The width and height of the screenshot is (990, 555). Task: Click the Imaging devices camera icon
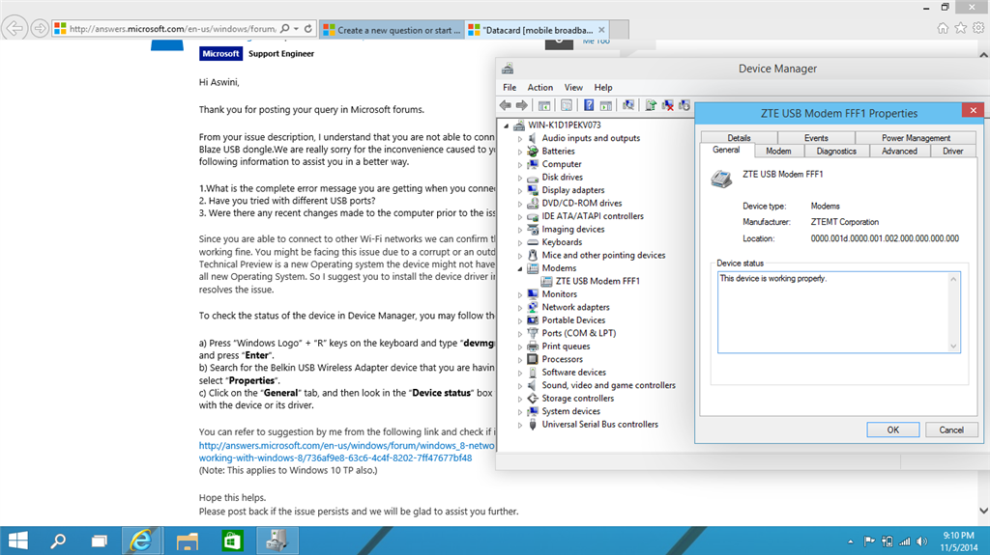[x=533, y=229]
